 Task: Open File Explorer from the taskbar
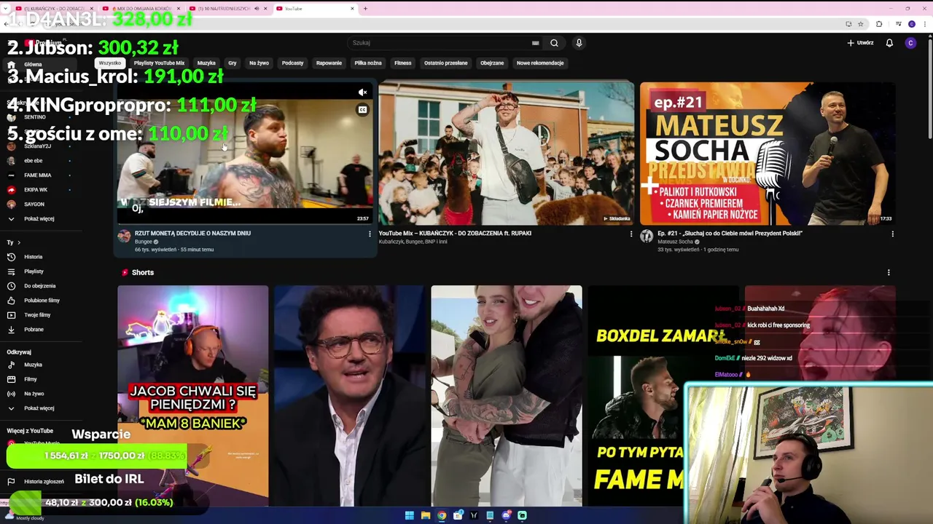click(x=426, y=515)
